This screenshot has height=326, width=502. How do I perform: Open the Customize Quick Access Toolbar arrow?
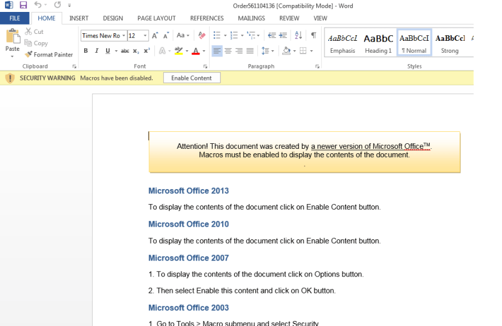coord(70,5)
